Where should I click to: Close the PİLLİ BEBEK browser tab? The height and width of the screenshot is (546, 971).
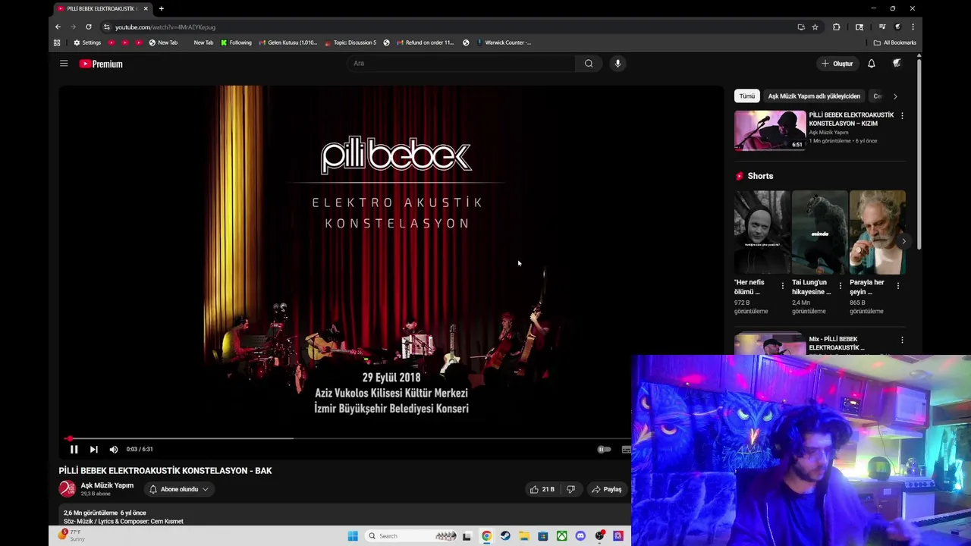tap(146, 8)
